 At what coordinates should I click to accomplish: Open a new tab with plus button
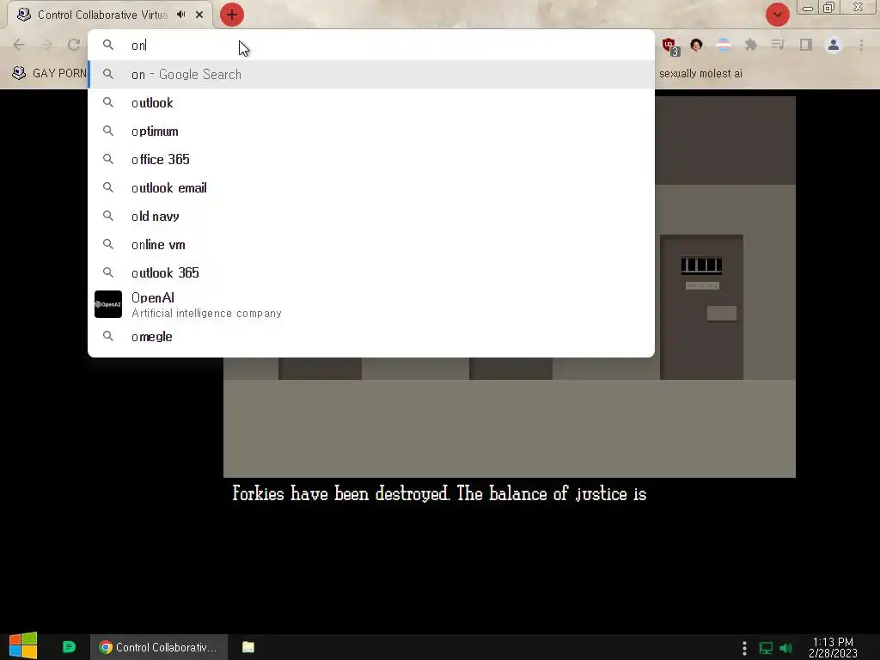click(x=232, y=15)
